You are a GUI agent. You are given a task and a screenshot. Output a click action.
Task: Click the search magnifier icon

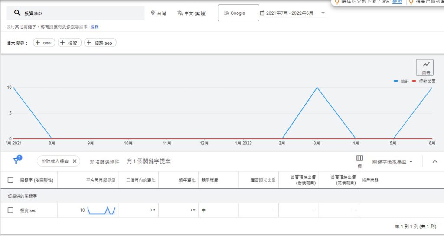point(17,13)
